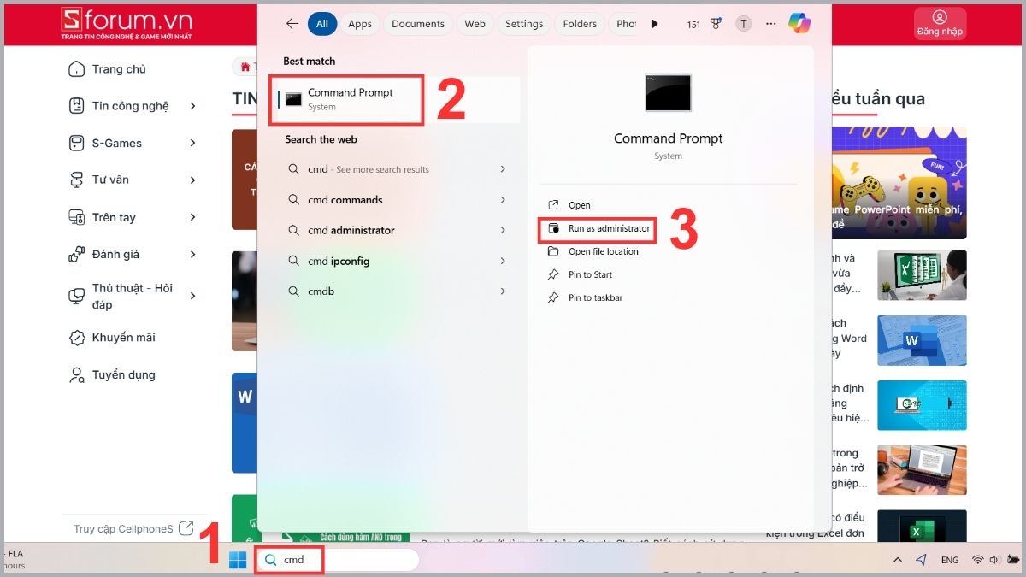Open the T account avatar
The width and height of the screenshot is (1026, 577).
coord(744,24)
